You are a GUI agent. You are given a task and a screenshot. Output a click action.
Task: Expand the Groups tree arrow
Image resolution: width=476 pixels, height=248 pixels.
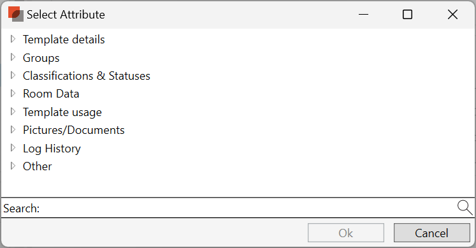click(13, 57)
